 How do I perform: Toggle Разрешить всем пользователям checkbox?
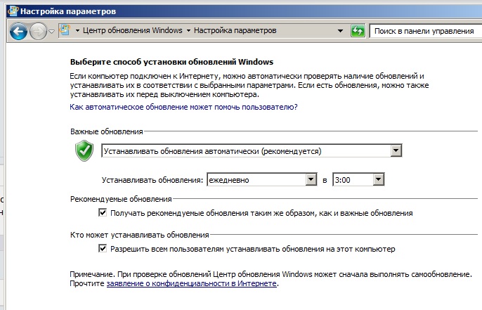point(103,248)
